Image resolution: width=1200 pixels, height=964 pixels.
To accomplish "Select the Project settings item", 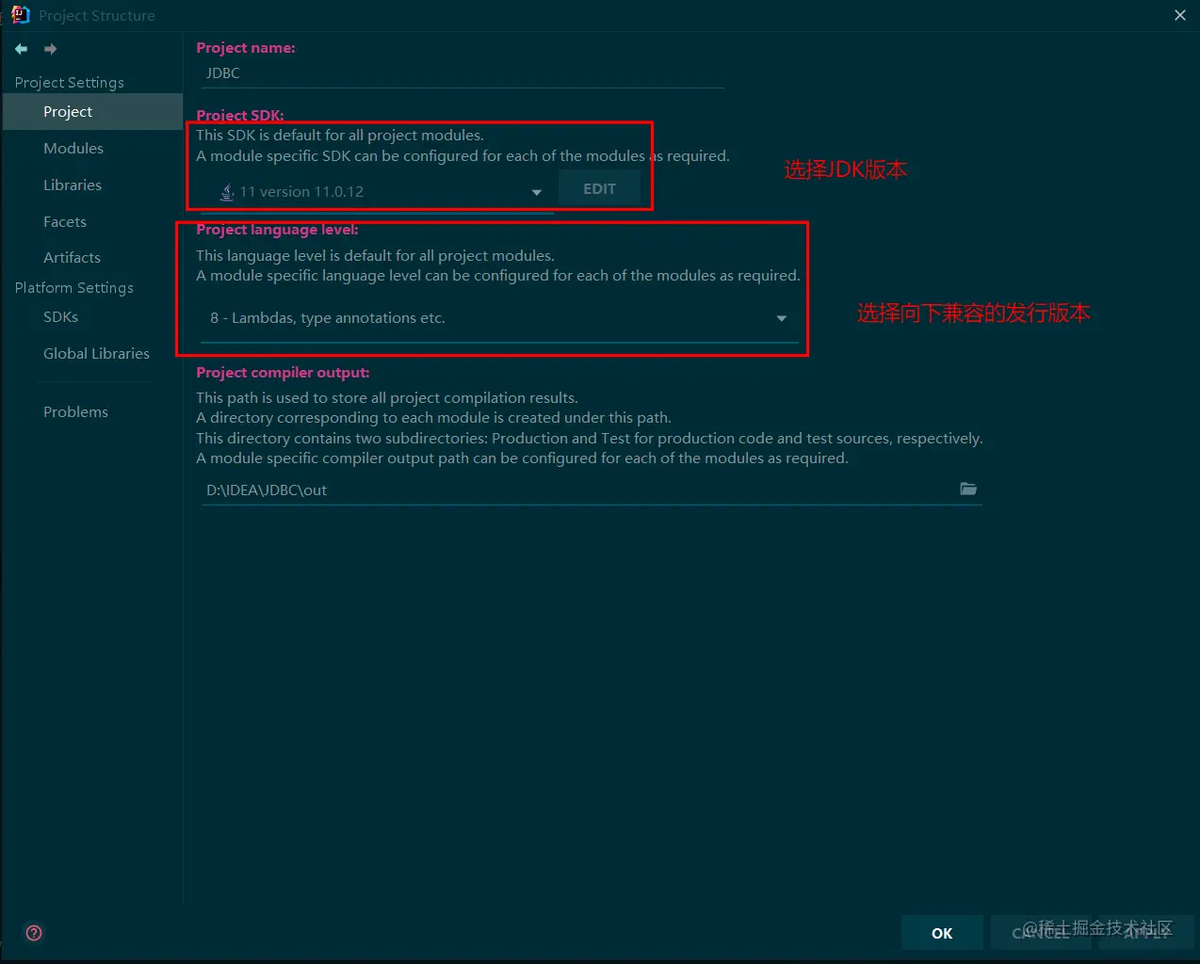I will click(91, 111).
